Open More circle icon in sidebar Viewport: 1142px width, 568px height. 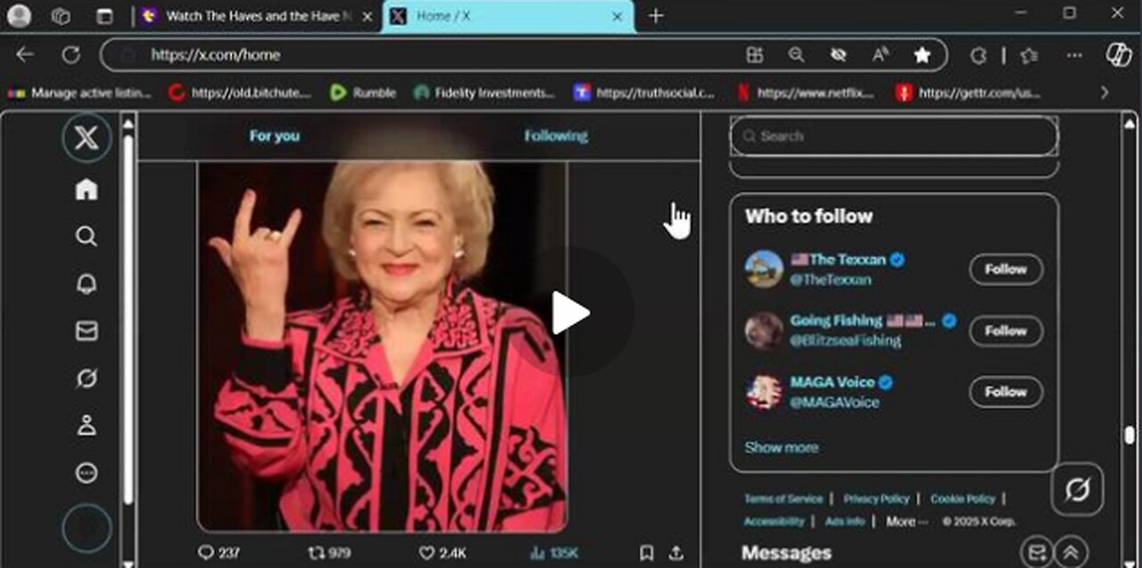pos(87,473)
